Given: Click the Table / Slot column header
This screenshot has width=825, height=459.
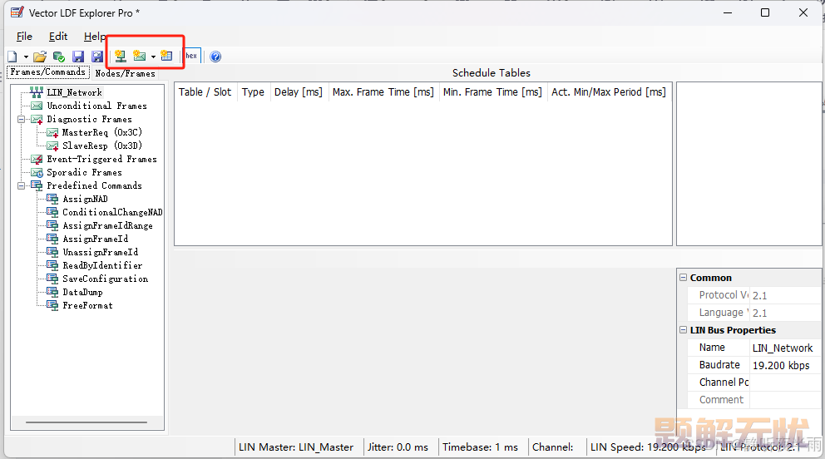Looking at the screenshot, I should pos(205,92).
